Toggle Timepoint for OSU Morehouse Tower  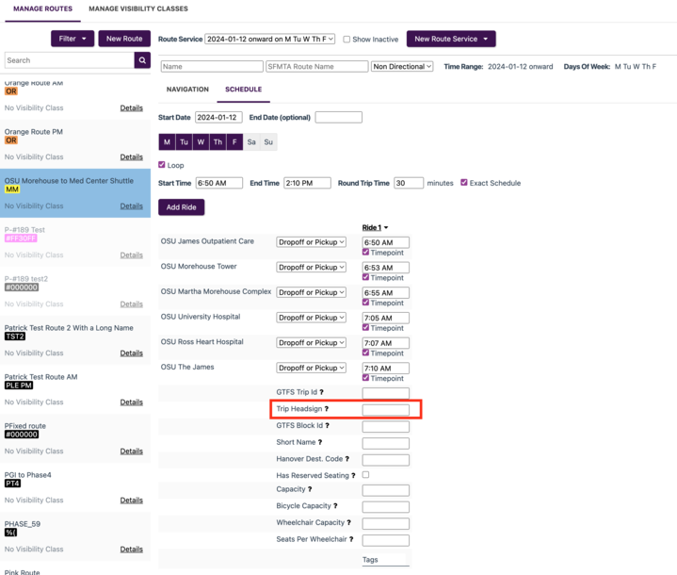(x=365, y=277)
